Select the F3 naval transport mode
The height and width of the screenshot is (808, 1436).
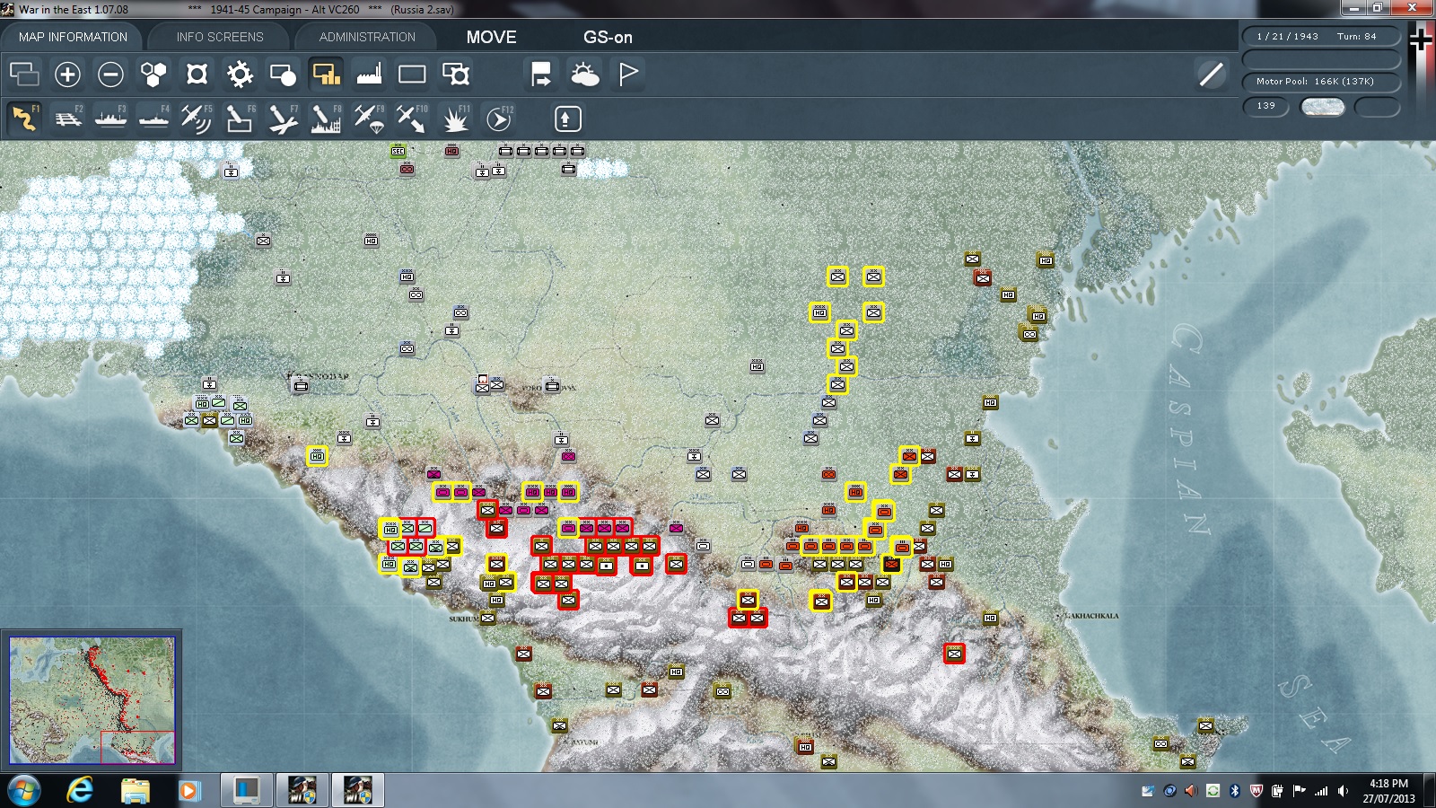110,119
